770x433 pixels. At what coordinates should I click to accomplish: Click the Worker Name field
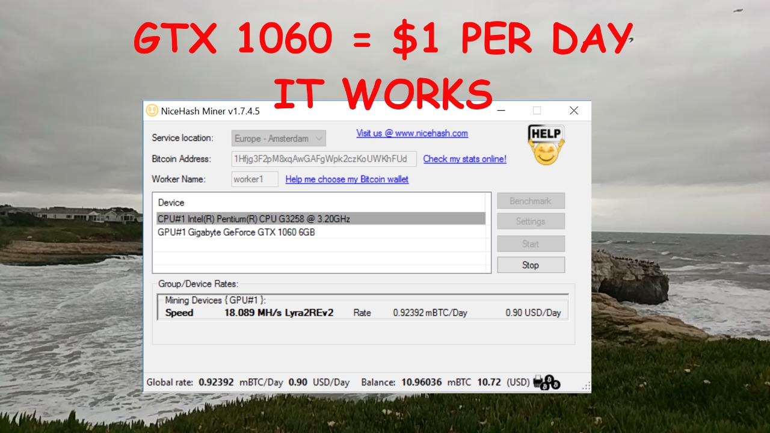coord(254,179)
